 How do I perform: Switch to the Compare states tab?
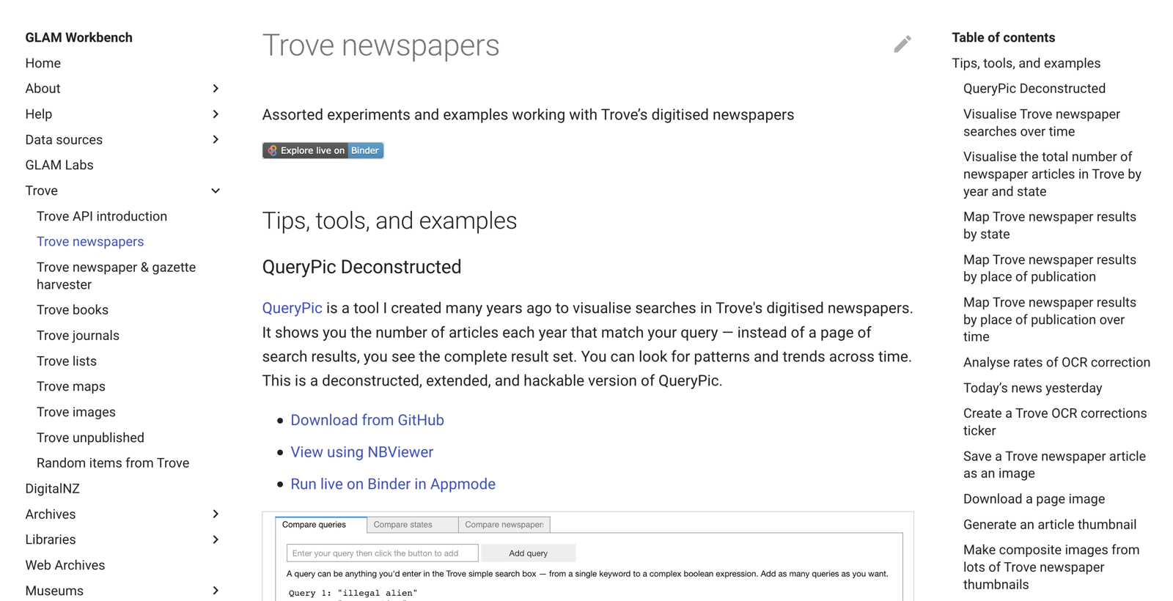click(x=413, y=525)
